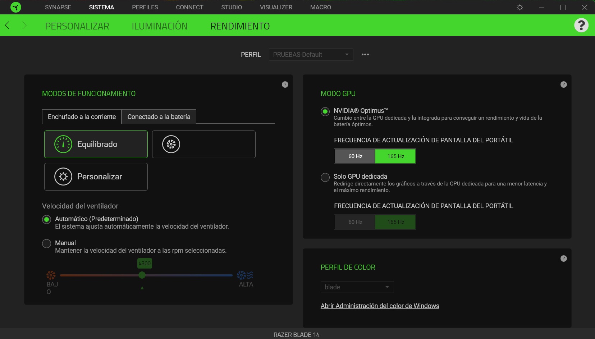Open the blade color profile dropdown

pyautogui.click(x=357, y=287)
